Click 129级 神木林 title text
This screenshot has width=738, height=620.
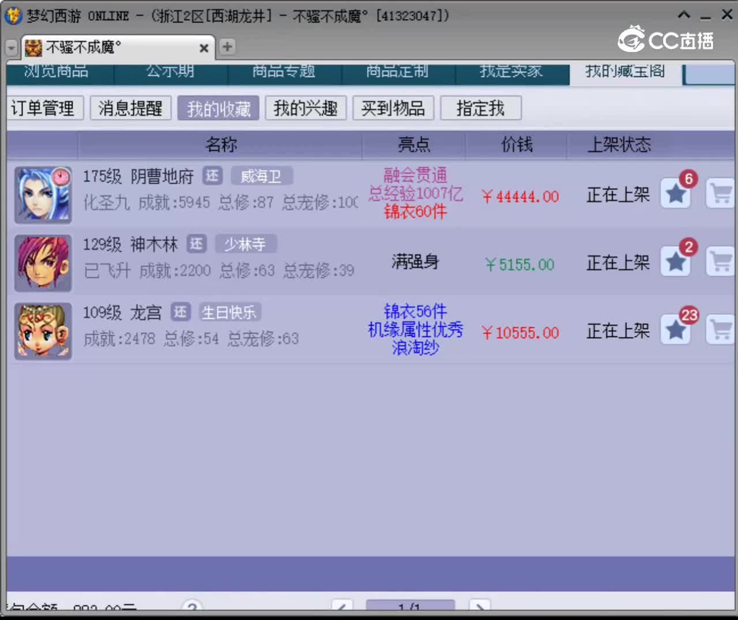130,244
